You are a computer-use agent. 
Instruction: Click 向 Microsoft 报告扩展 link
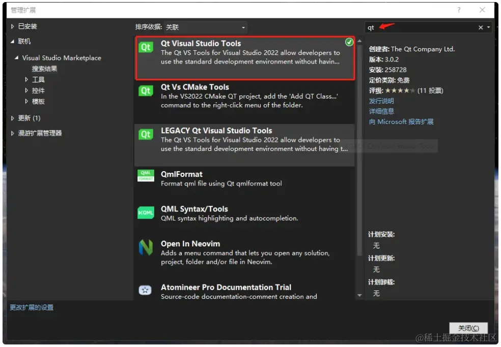point(401,122)
